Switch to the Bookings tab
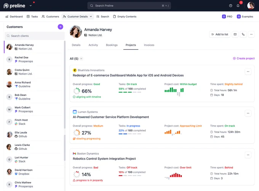The width and height of the screenshot is (259, 191). click(112, 45)
